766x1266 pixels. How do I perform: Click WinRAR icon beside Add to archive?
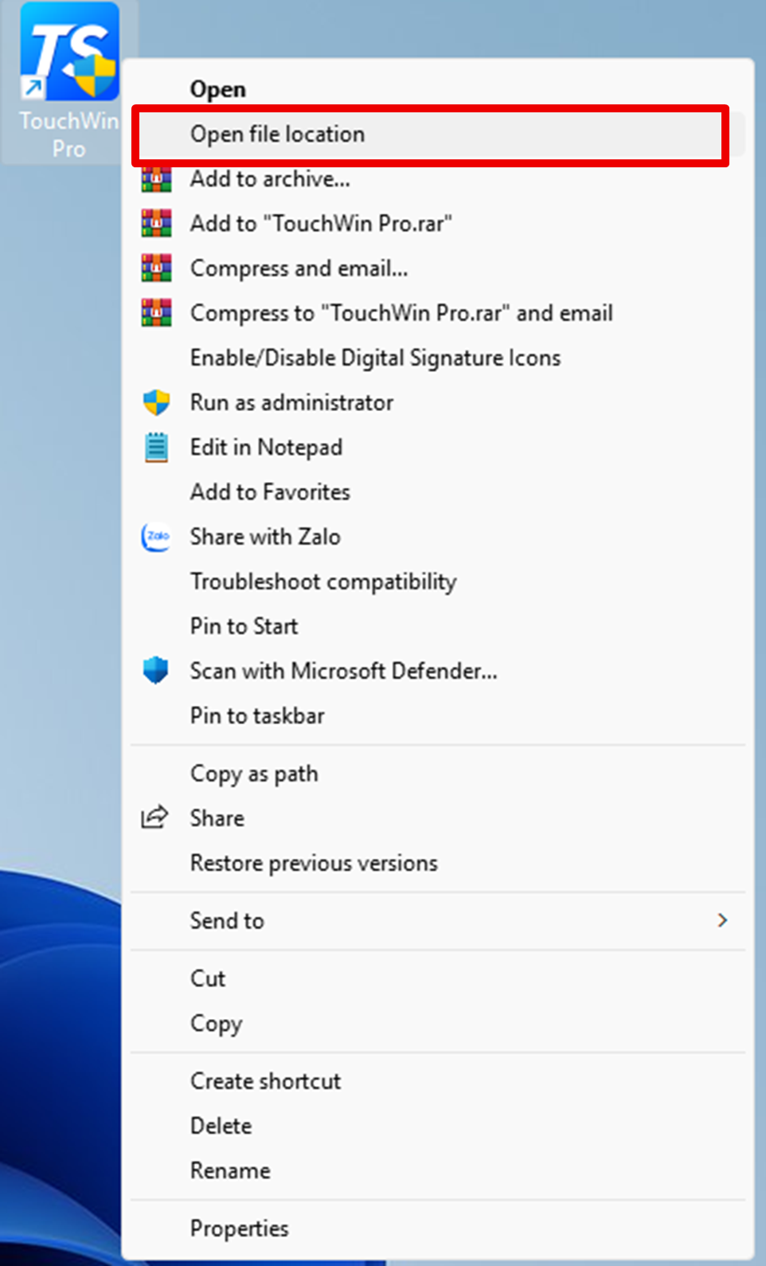pos(156,179)
